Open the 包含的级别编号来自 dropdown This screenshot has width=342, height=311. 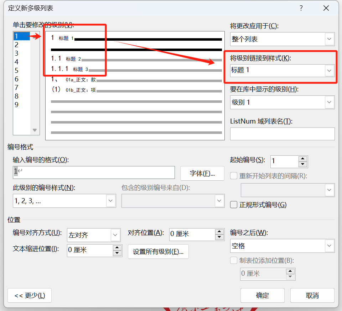tap(219, 201)
